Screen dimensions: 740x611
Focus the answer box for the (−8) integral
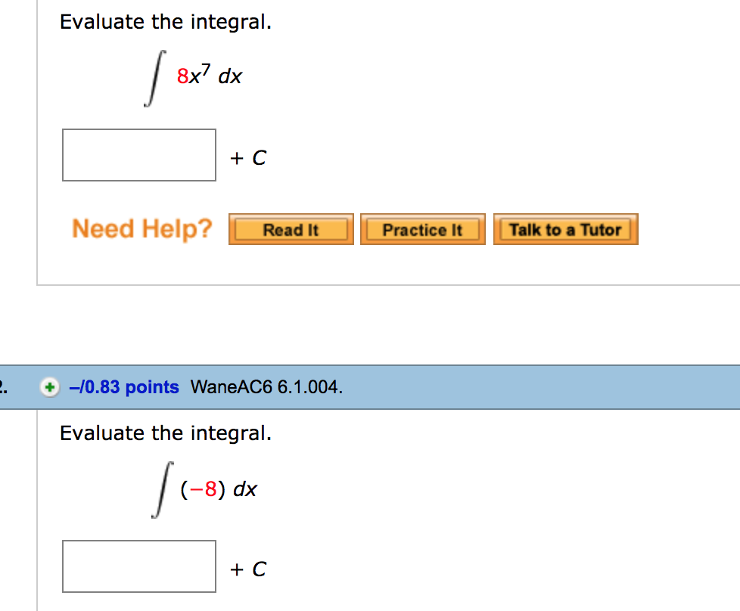(139, 566)
